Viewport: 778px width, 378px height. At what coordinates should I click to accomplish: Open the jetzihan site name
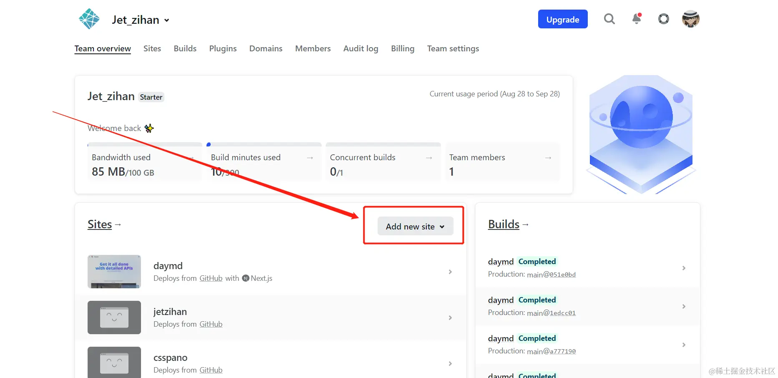click(170, 312)
